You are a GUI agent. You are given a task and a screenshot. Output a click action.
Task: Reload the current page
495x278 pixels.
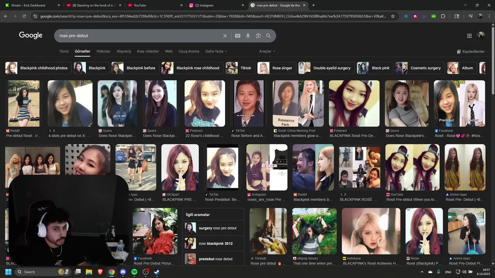(24, 16)
